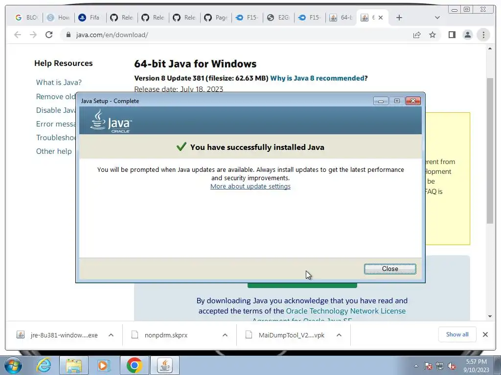The width and height of the screenshot is (501, 375).
Task: Minimize the Java Setup dialog
Action: click(x=381, y=101)
